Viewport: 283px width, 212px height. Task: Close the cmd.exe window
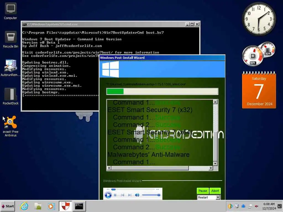[x=197, y=24]
